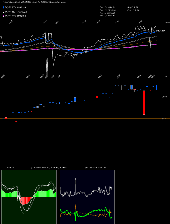Click the 'Pre L: 1054.20' value
The image size is (170, 224).
pyautogui.click(x=107, y=13)
